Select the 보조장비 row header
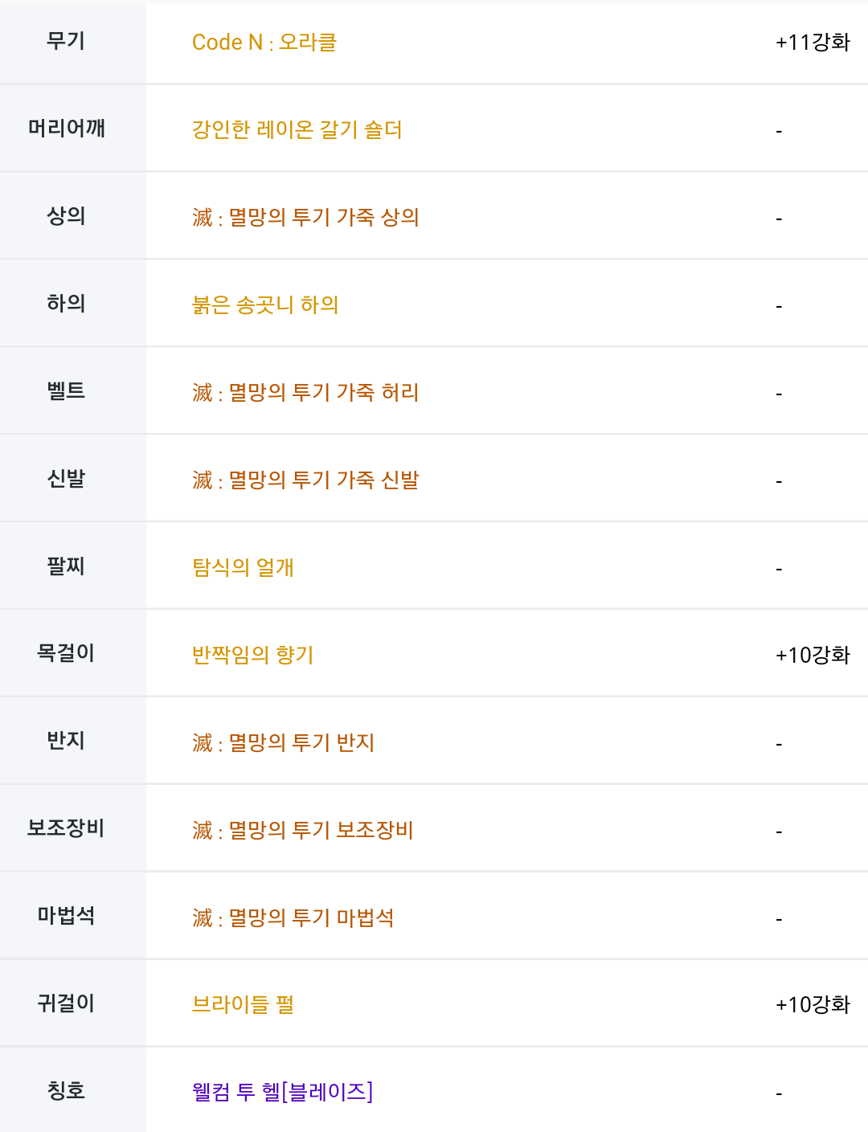Screen dimensions: 868x1132 (x=66, y=828)
